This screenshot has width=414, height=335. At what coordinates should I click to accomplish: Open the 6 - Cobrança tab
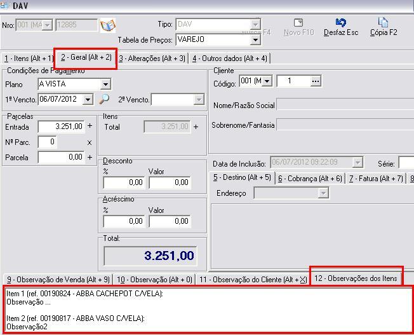tap(310, 179)
